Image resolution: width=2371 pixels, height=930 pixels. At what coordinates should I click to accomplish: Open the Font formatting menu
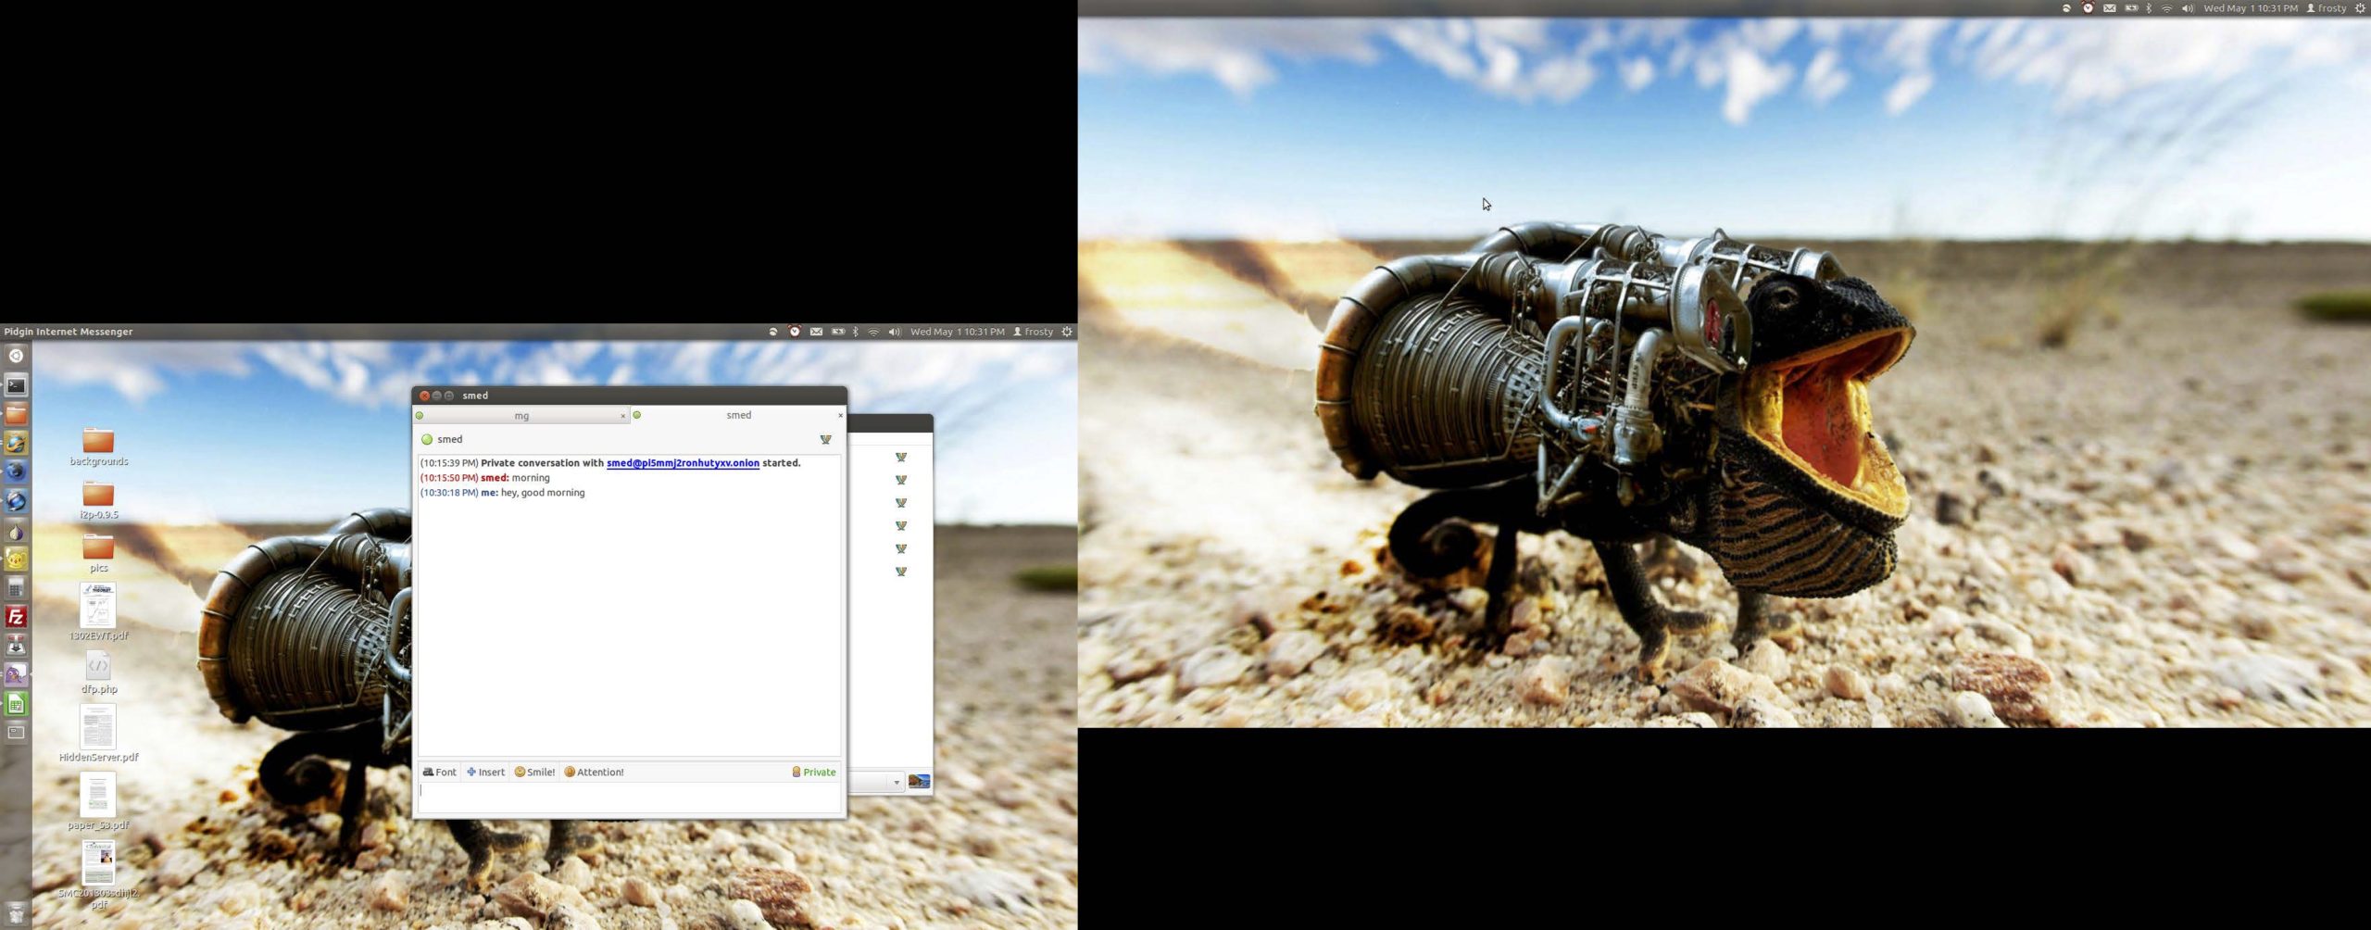(439, 772)
